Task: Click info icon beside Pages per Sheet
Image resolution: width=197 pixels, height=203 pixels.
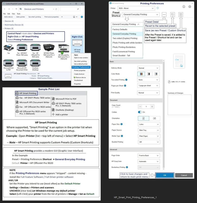Action: pos(125,86)
